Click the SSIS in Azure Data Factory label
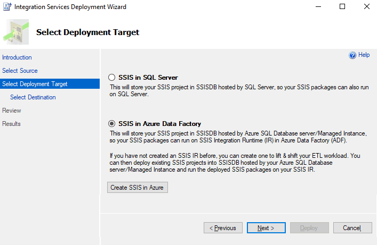 (x=159, y=124)
